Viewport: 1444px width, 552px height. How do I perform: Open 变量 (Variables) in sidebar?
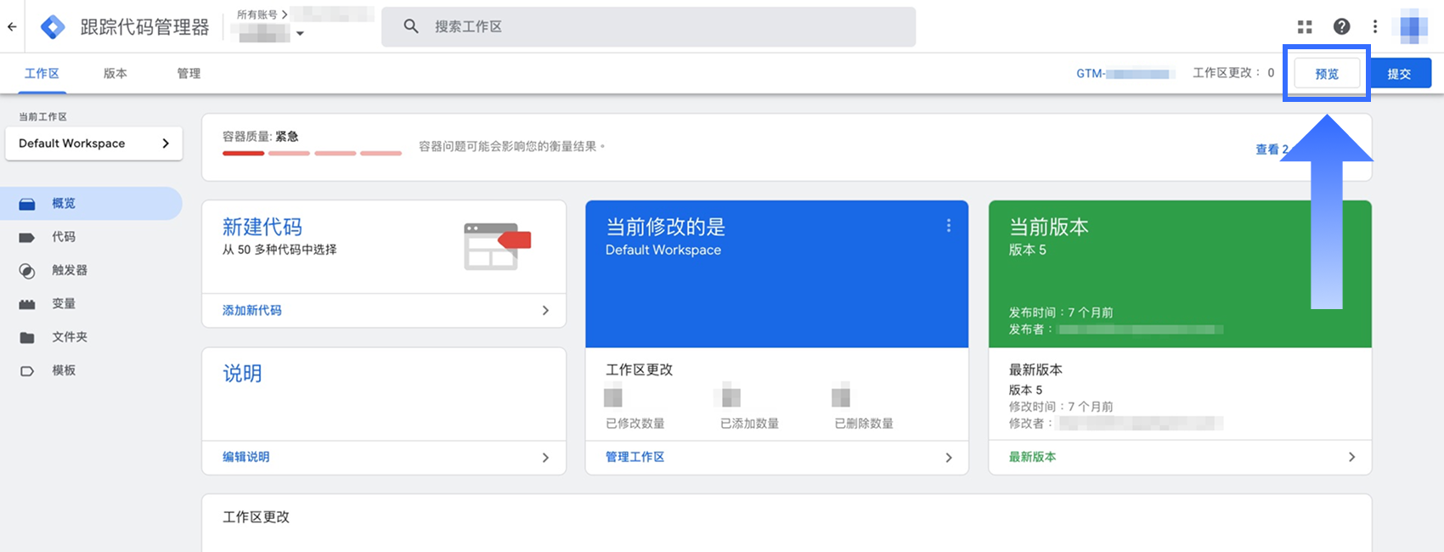64,303
